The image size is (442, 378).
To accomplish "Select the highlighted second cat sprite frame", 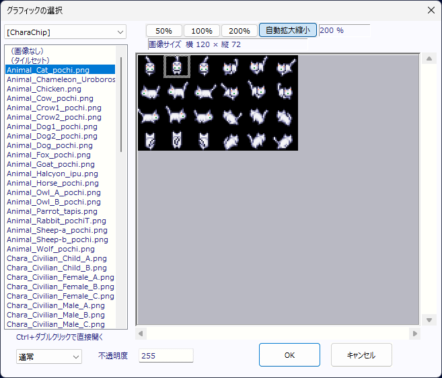I will [x=178, y=67].
